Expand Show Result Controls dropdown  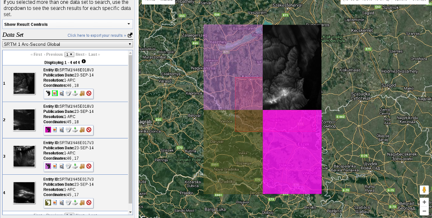67,24
